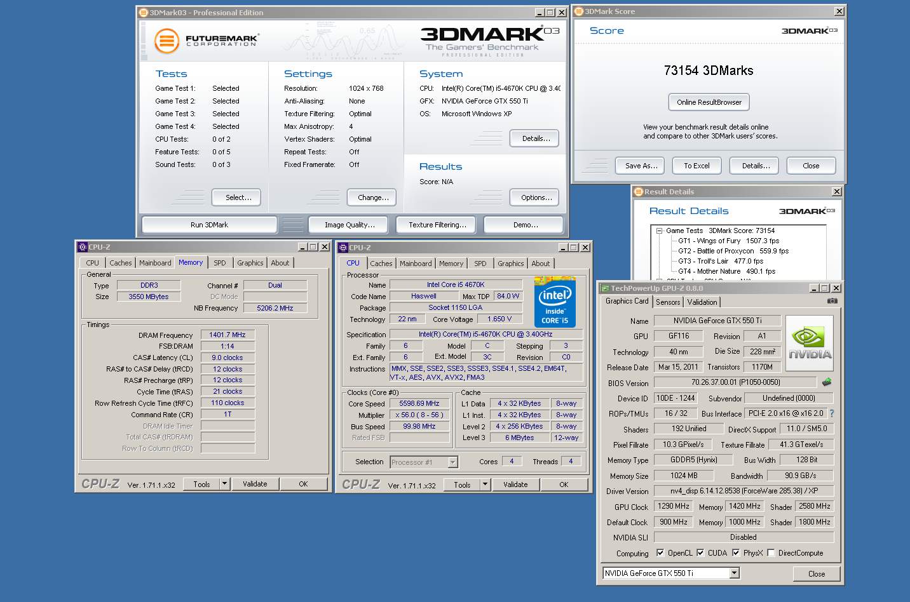The height and width of the screenshot is (602, 910).
Task: Click the Close button in GPU-Z
Action: [x=817, y=574]
